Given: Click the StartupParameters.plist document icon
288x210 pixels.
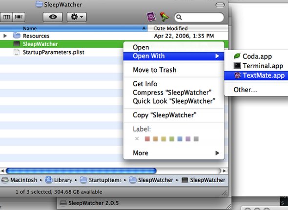Looking at the screenshot, I should [17, 52].
